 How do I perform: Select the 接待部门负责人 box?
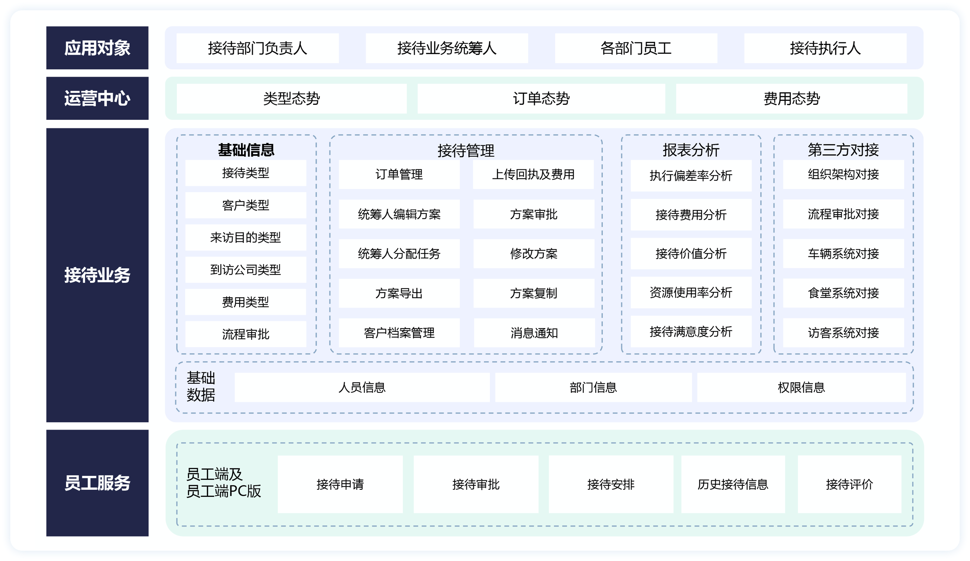(258, 48)
